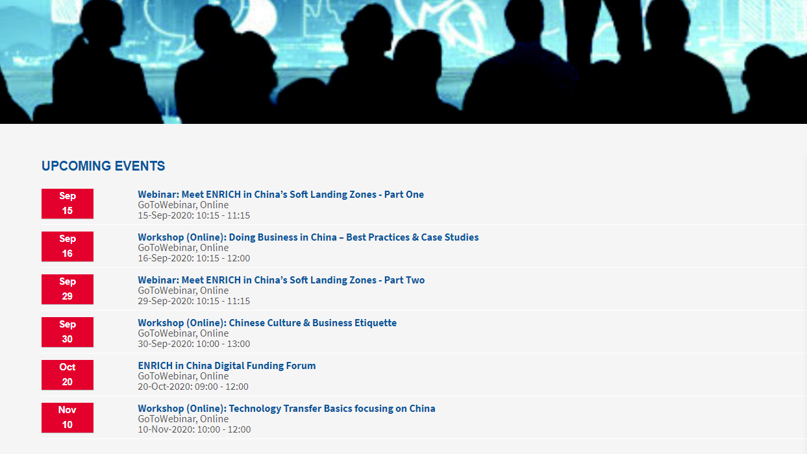Open Webinar Soft Landing Zones Part Two link

281,280
